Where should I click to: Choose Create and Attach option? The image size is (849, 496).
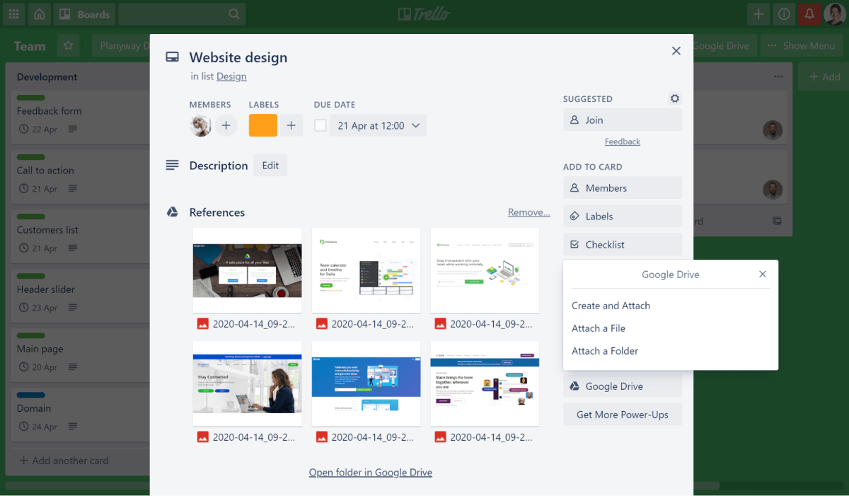(611, 305)
